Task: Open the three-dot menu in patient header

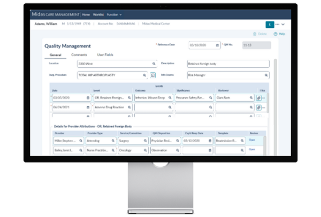Action: [x=277, y=25]
